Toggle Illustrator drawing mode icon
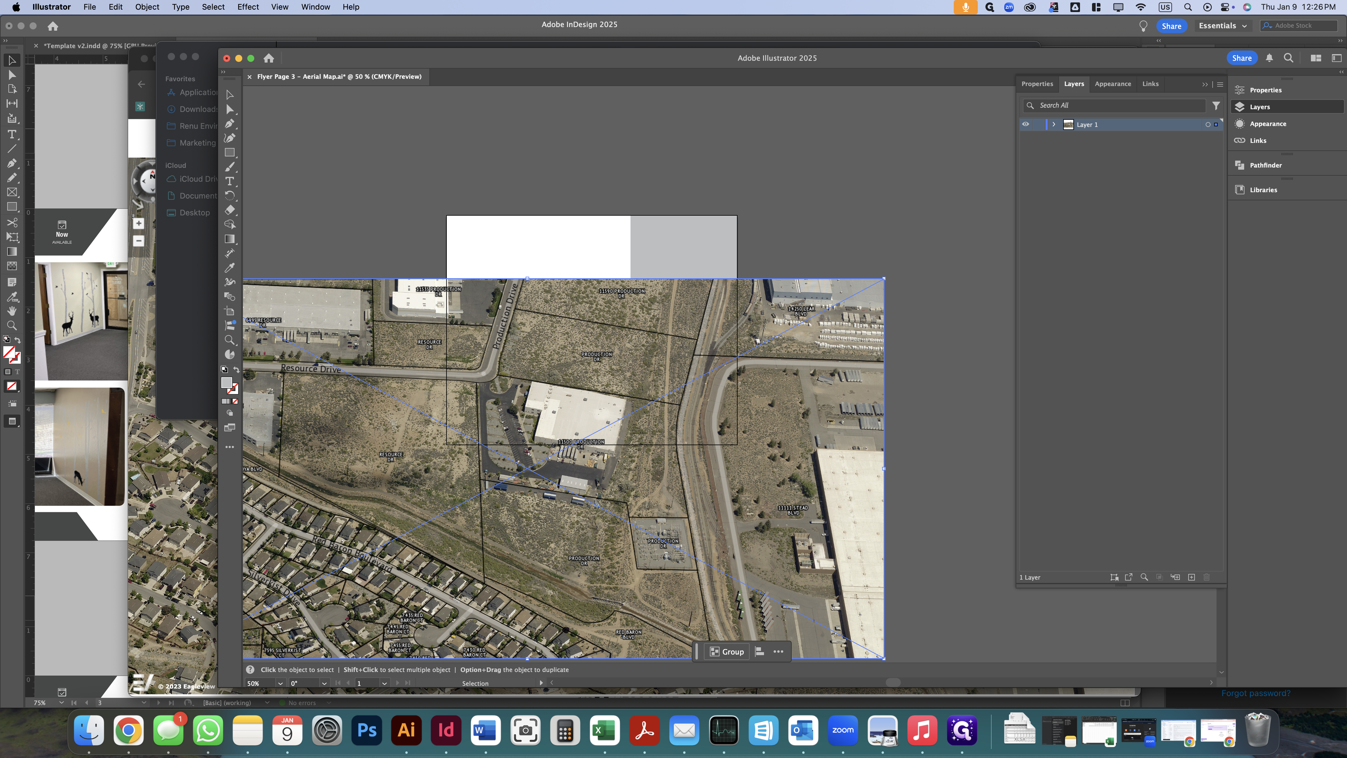 click(229, 413)
